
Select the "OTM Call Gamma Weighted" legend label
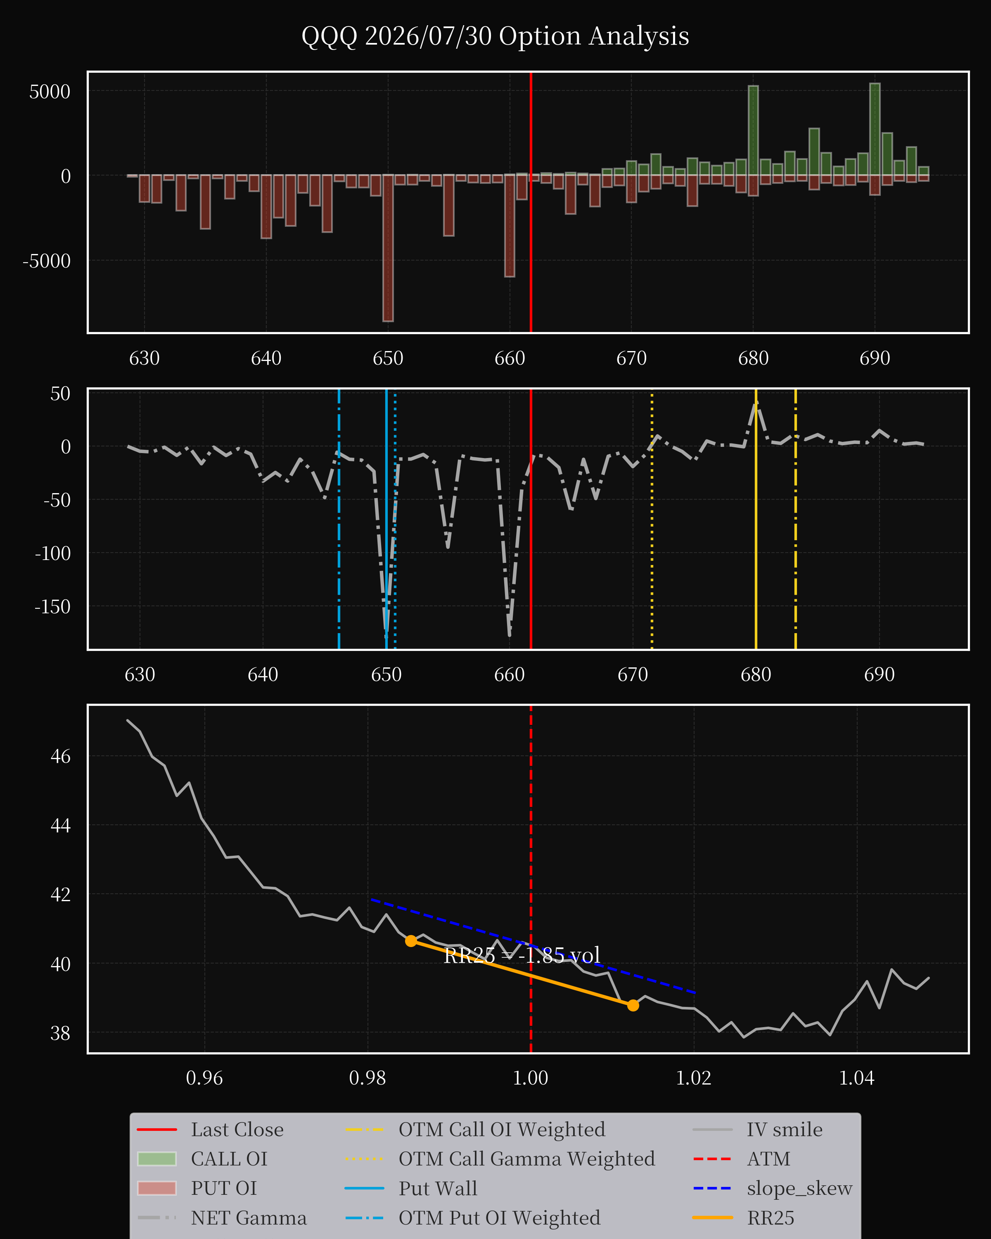coord(527,1158)
